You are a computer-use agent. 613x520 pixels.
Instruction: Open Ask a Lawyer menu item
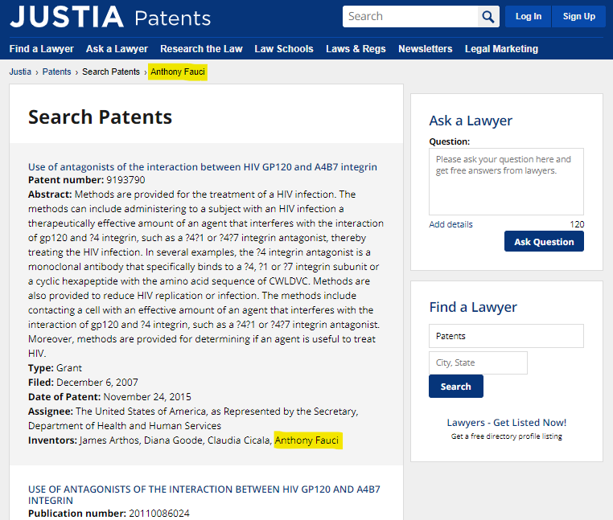tap(117, 49)
